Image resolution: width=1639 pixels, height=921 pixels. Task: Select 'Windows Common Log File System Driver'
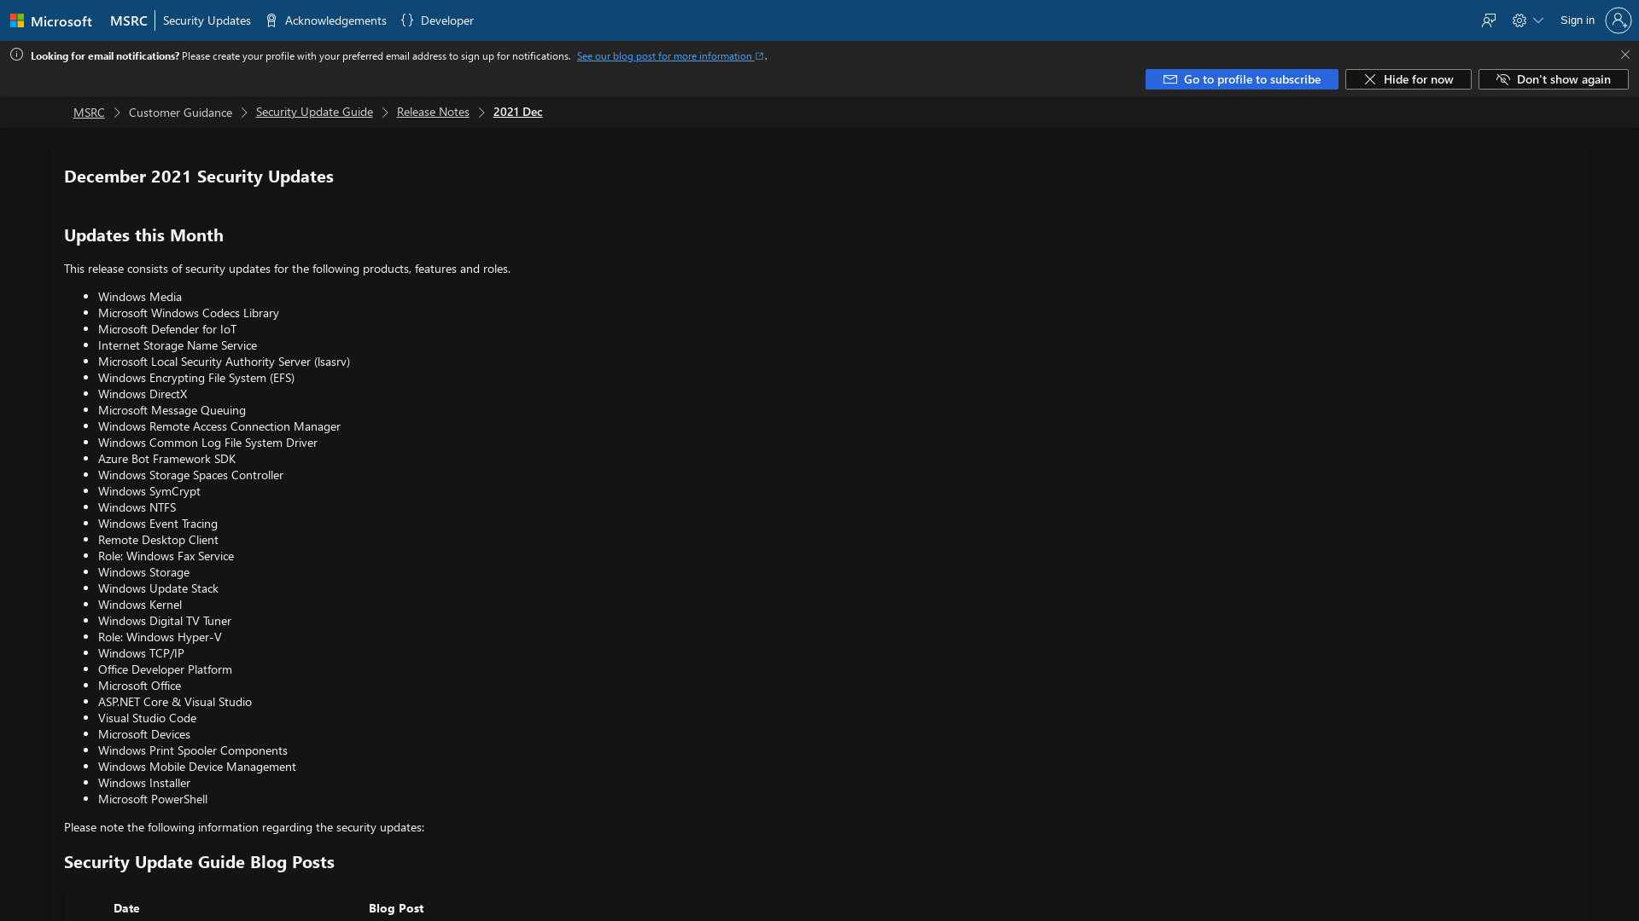[207, 443]
